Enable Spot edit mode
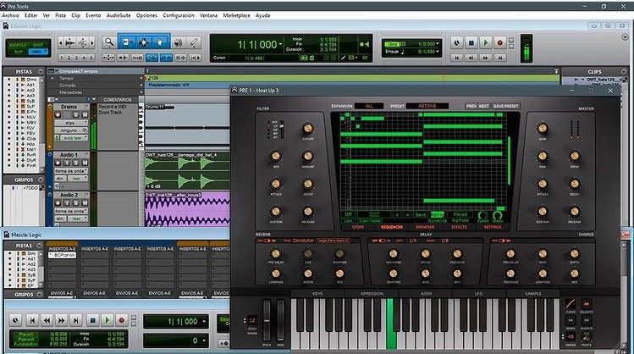 pyautogui.click(x=38, y=45)
